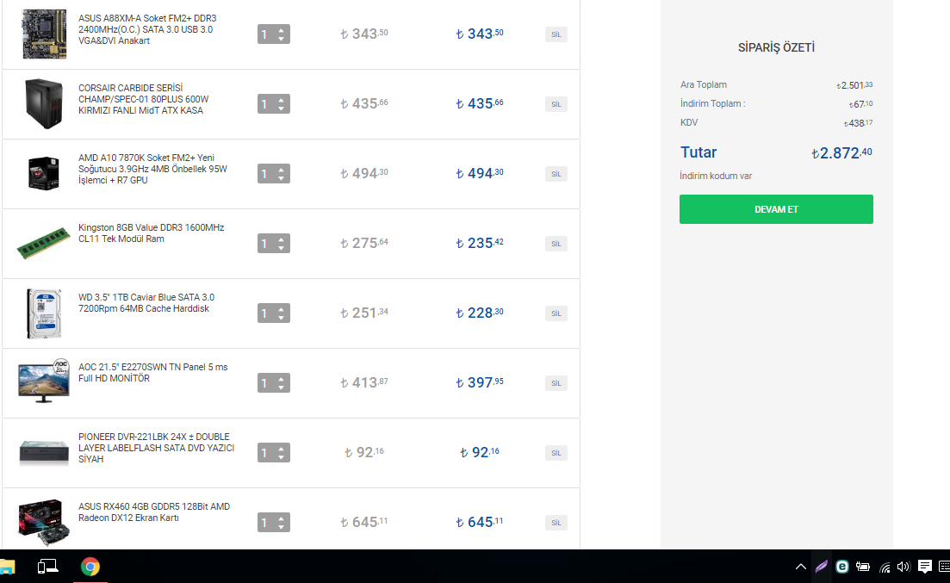Image resolution: width=950 pixels, height=583 pixels.
Task: Open File Explorer in the taskbar
Action: 7,567
